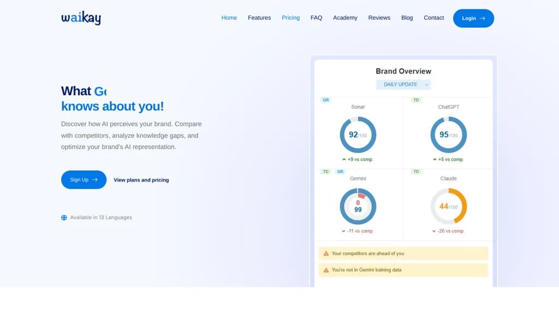Click the TD tag above ChatGPT
Viewport: 559px width, 314px height.
click(x=416, y=100)
